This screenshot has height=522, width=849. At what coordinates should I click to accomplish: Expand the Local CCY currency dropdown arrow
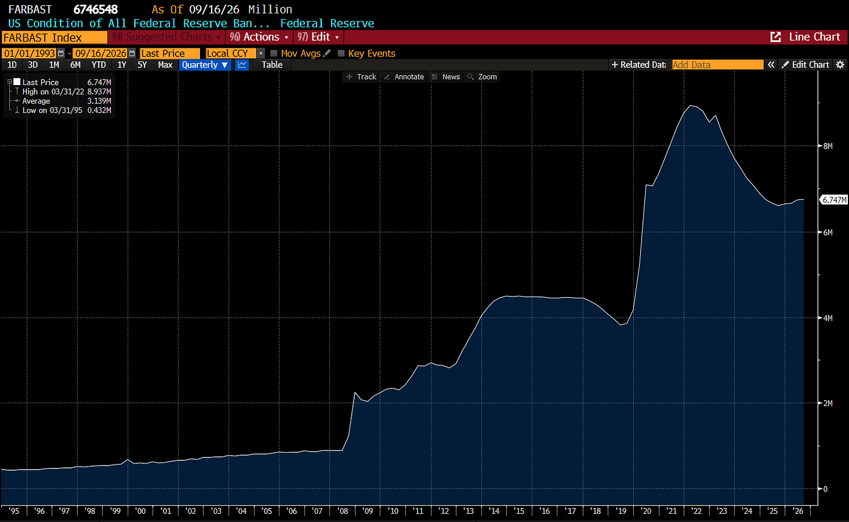tap(261, 53)
